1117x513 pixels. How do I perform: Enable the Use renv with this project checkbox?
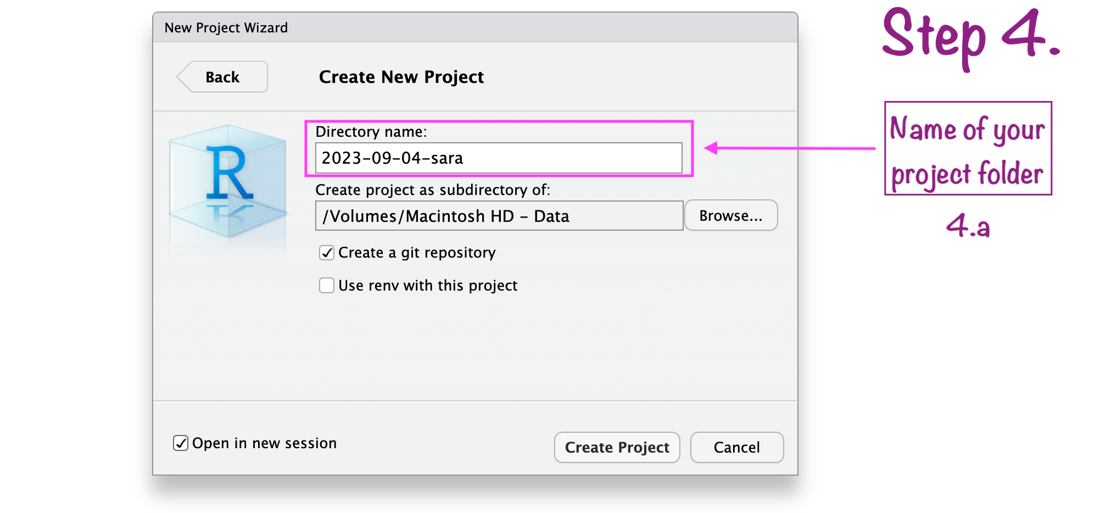pos(327,286)
